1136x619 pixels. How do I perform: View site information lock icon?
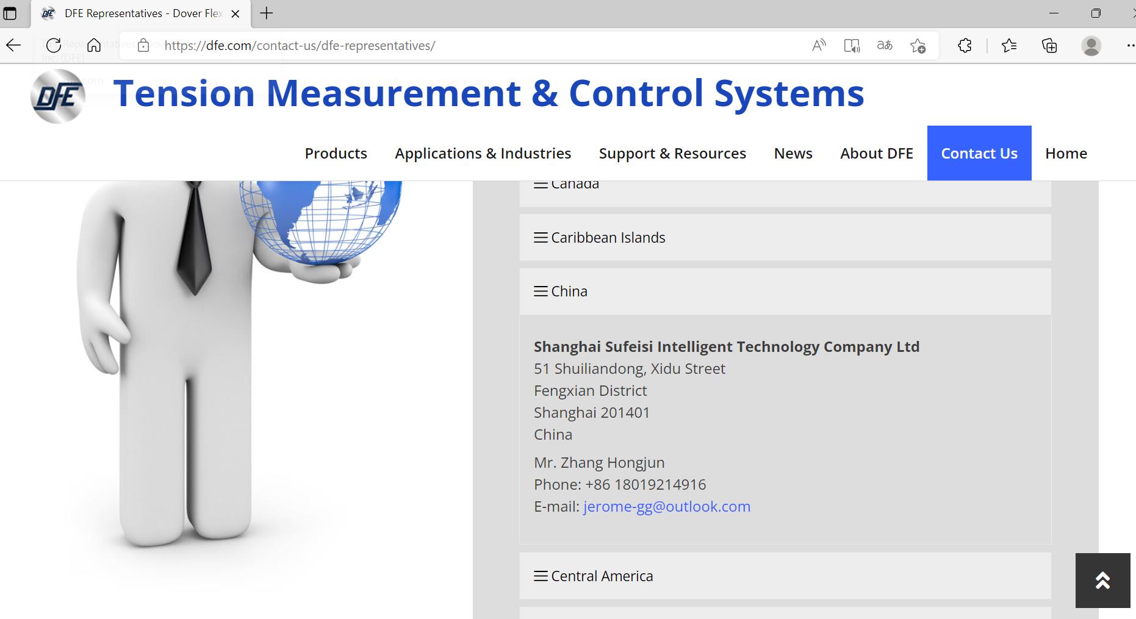coord(143,45)
